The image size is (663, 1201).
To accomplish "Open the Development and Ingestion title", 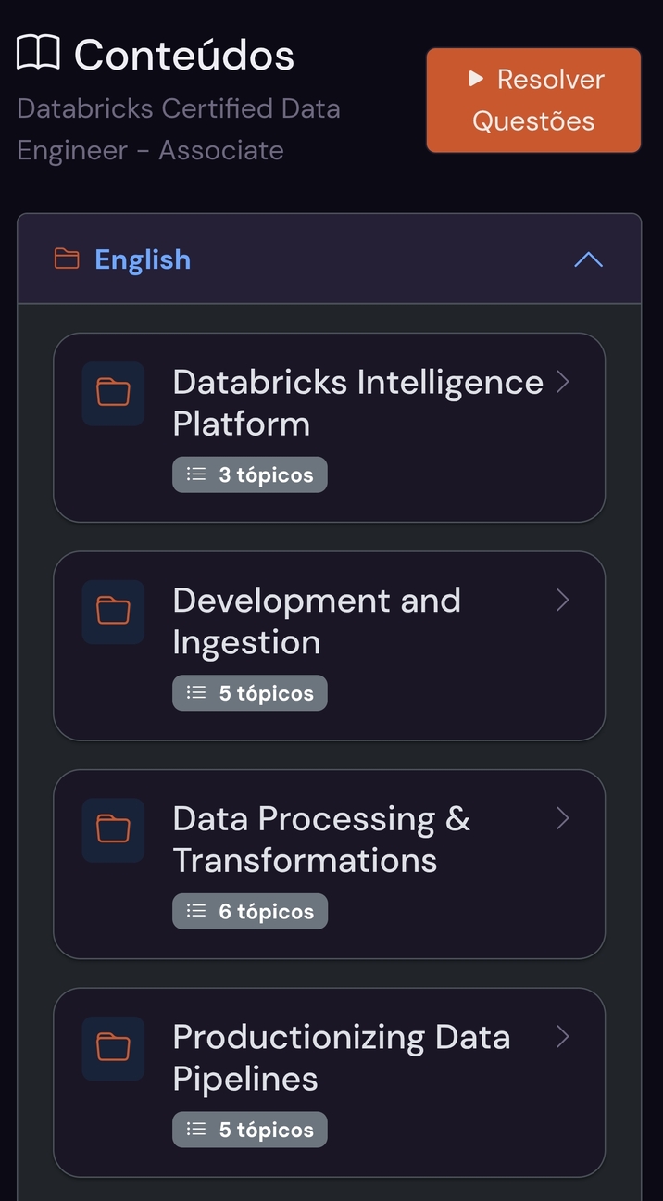I will click(x=316, y=621).
